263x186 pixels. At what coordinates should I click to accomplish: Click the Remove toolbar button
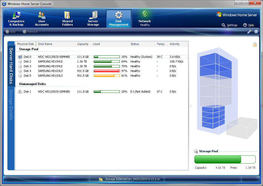(30, 32)
